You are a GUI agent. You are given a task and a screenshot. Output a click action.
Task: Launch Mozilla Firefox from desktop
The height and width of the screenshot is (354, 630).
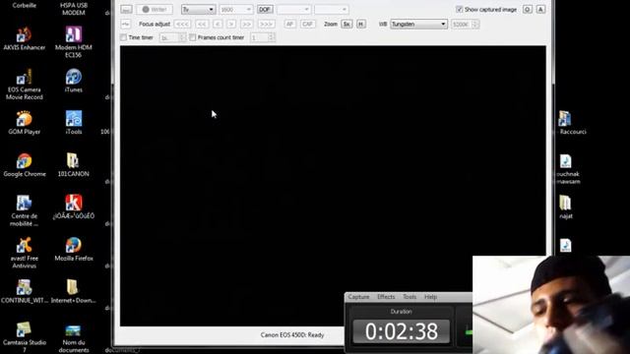coord(74,249)
